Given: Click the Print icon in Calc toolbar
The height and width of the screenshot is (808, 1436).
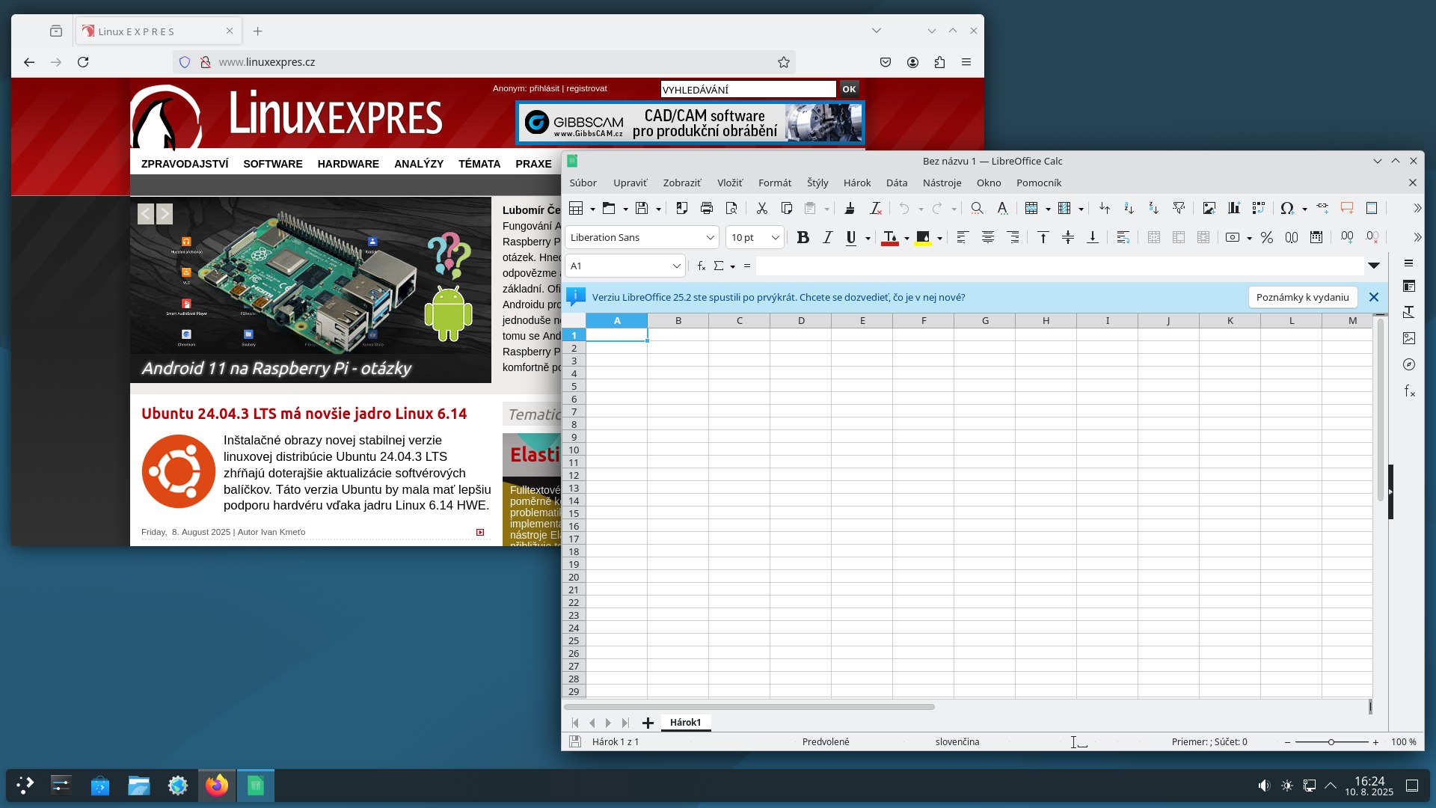Looking at the screenshot, I should coord(706,209).
